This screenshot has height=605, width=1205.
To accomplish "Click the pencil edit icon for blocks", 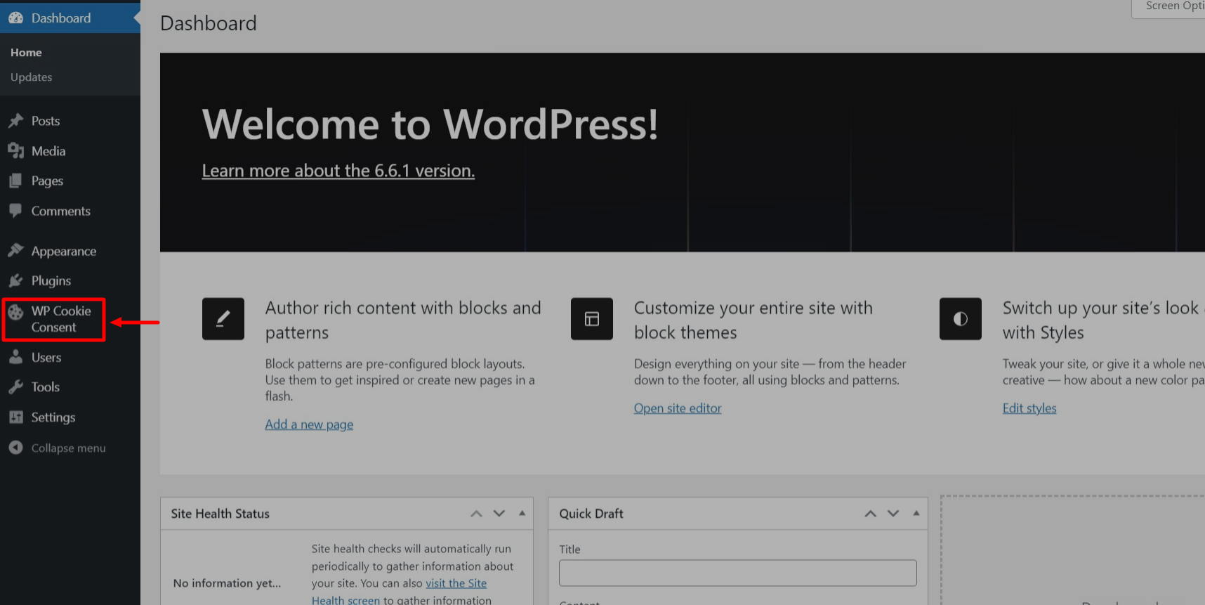I will click(x=223, y=319).
